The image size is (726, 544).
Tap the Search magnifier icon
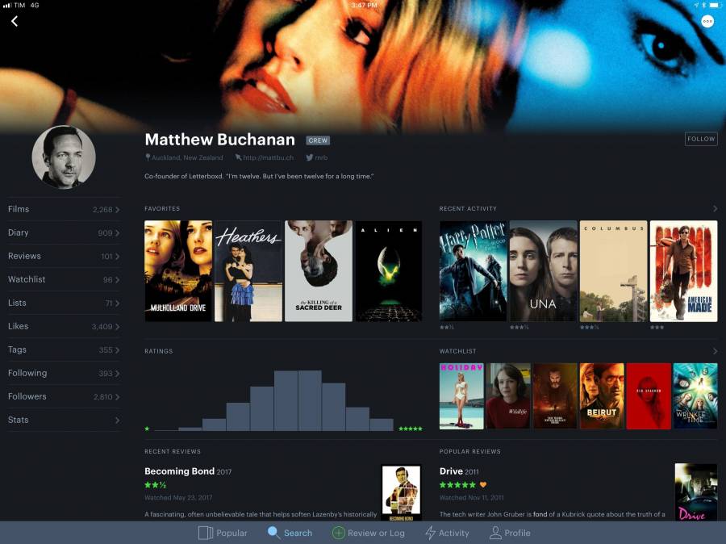pos(274,533)
